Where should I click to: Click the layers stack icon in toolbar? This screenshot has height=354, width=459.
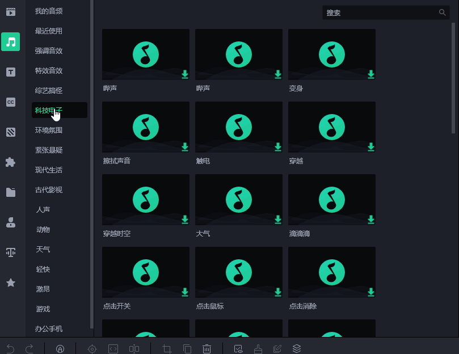pyautogui.click(x=297, y=349)
